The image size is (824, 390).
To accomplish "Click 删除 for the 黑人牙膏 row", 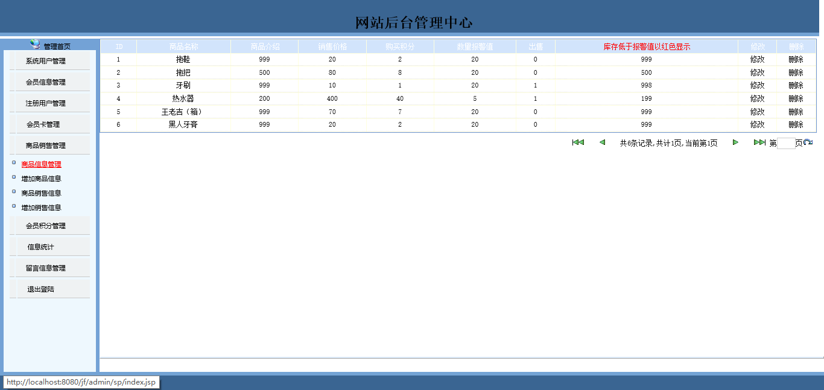I will 796,124.
